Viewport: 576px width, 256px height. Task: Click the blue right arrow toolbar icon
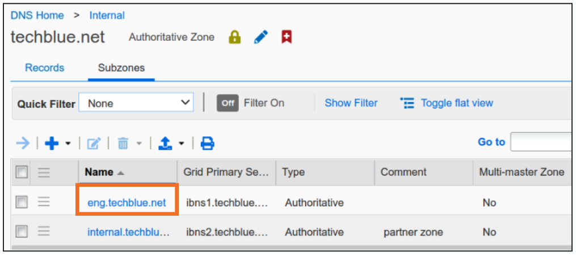23,144
